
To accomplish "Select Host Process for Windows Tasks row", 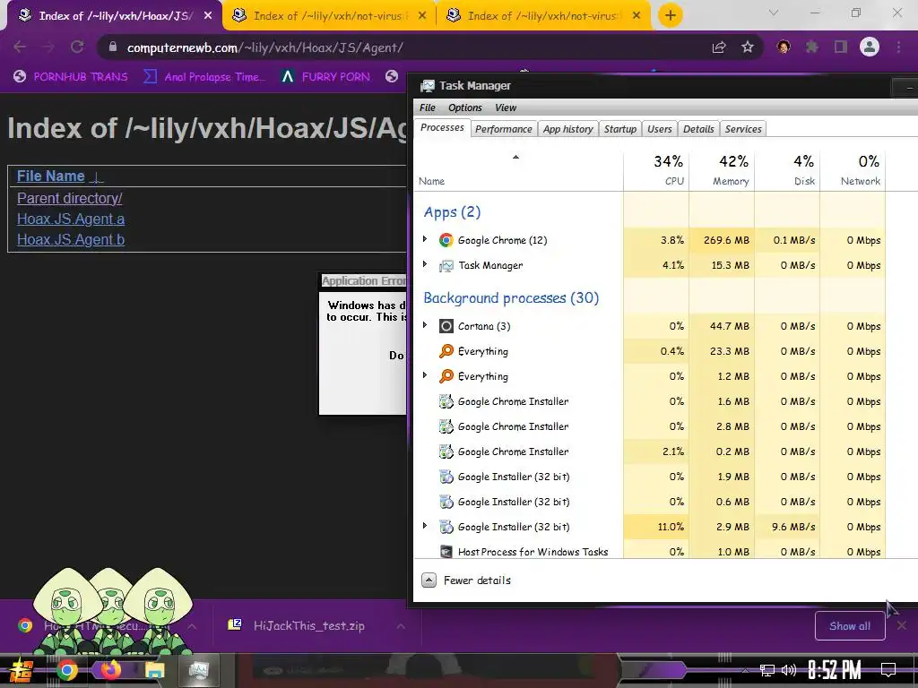I will pyautogui.click(x=650, y=551).
